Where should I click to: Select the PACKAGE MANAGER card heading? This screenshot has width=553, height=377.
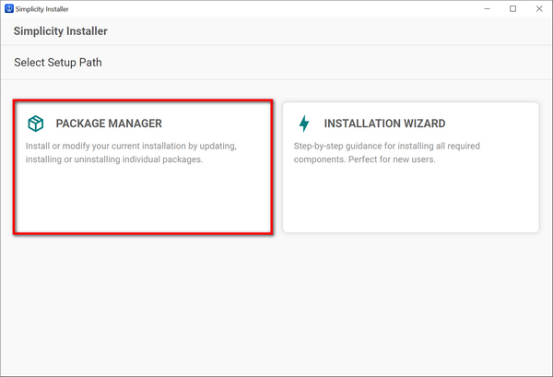(x=109, y=124)
